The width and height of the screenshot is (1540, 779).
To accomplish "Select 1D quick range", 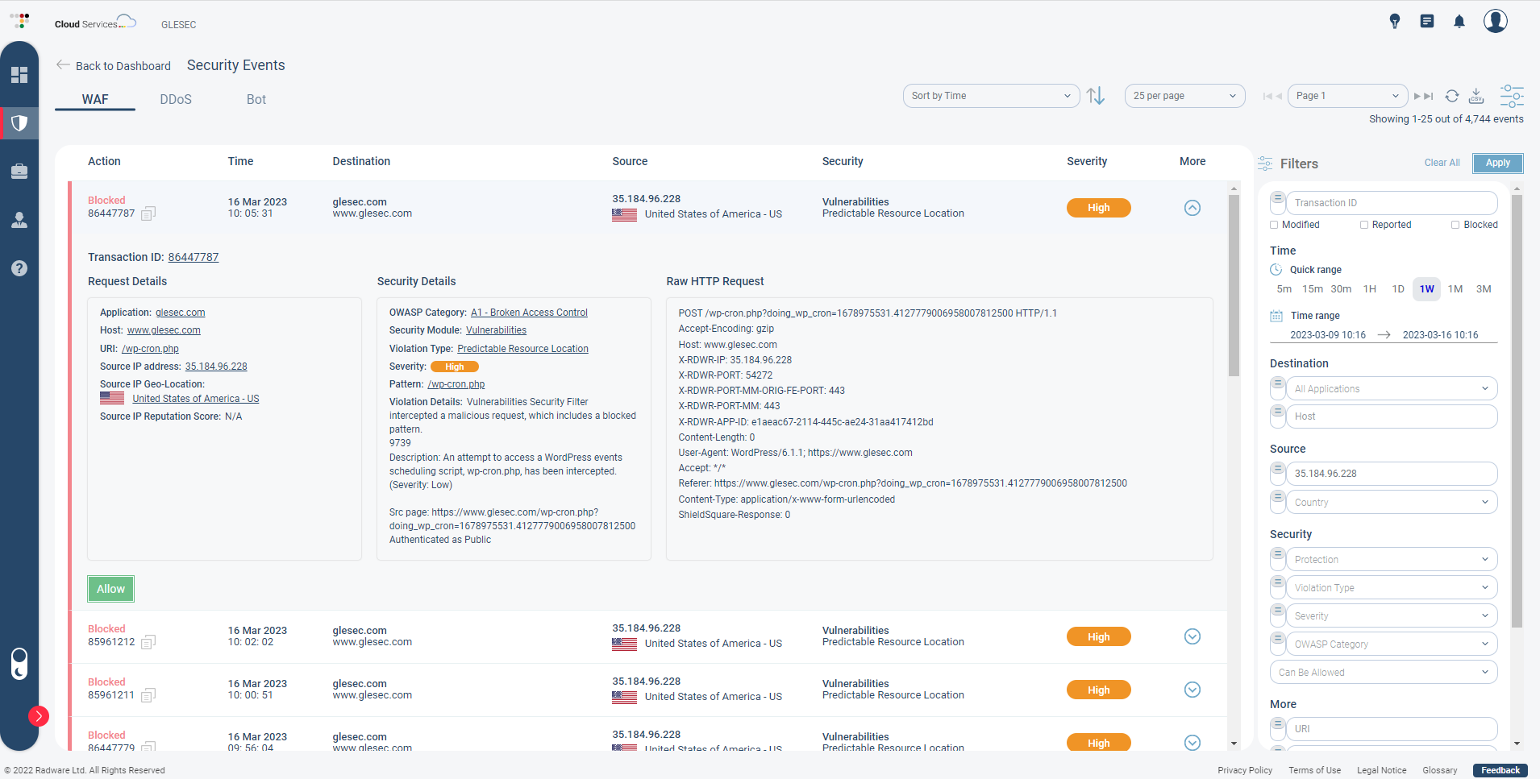I will click(1398, 289).
